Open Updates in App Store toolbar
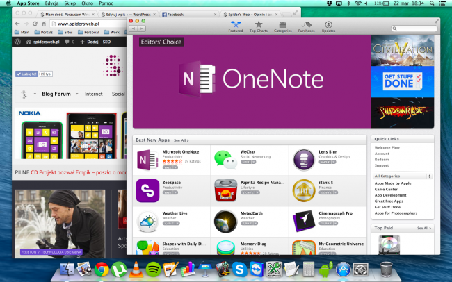 pos(328,27)
